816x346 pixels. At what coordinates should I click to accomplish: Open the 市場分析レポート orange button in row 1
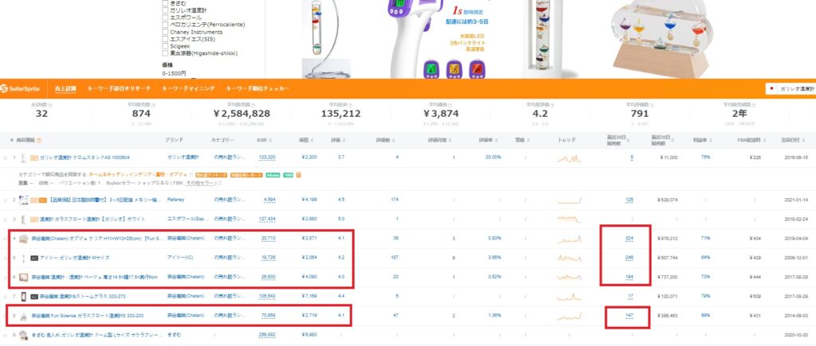pyautogui.click(x=247, y=175)
